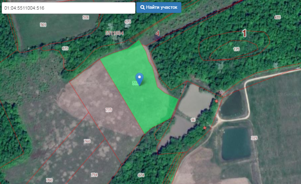The image size is (301, 184).
Task: Select parcel 16 beside the ponds
Action: (x=193, y=120)
